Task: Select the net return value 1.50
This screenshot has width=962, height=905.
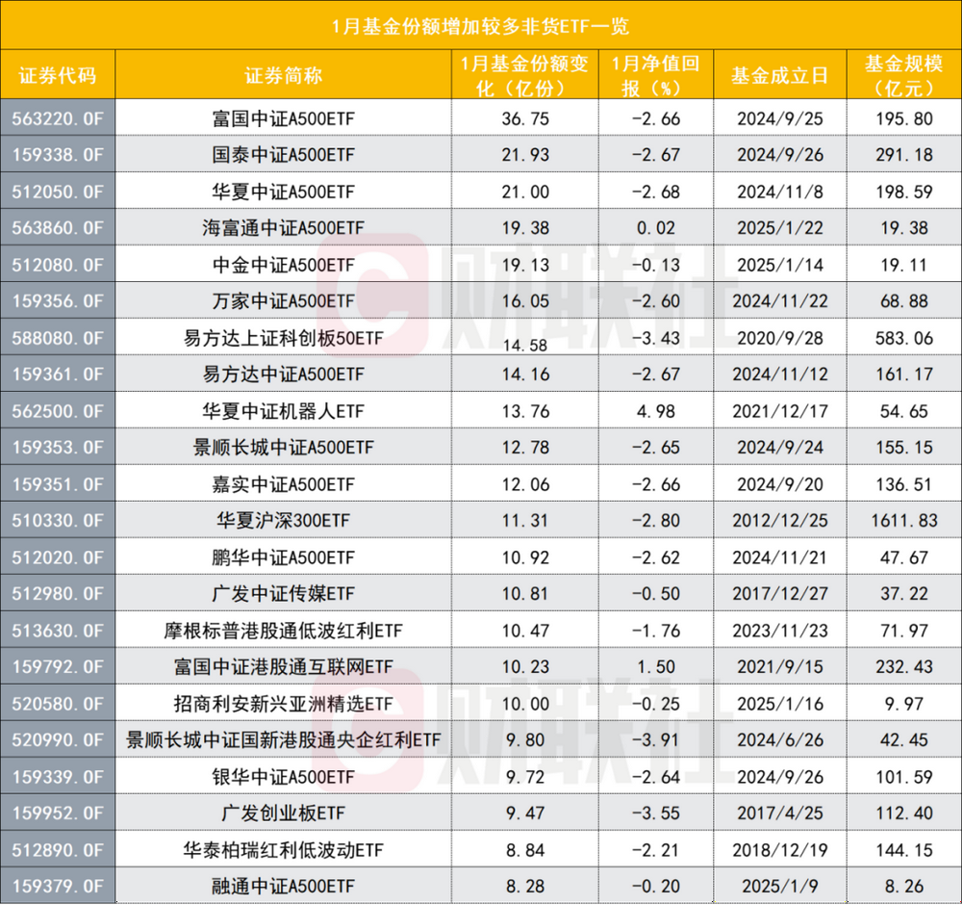Action: click(656, 667)
